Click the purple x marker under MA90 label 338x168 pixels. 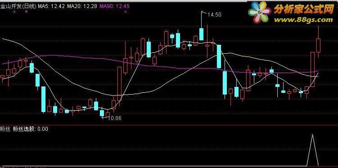tap(126, 12)
